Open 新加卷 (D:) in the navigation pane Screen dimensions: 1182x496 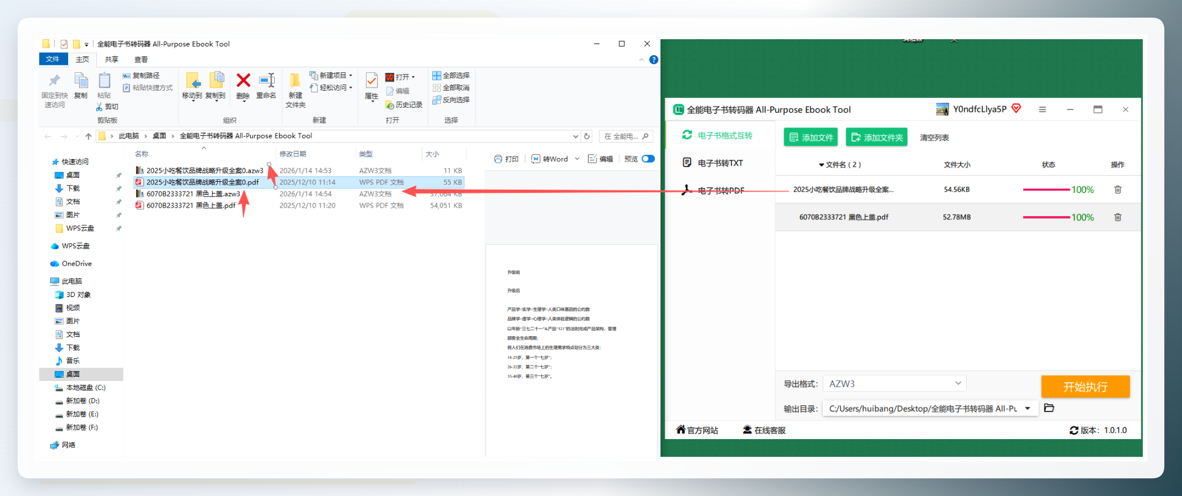pos(83,401)
